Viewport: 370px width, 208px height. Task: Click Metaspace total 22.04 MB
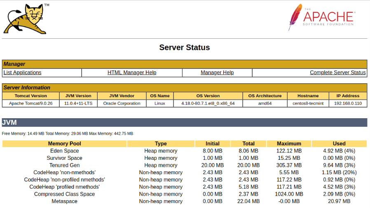coord(248,201)
